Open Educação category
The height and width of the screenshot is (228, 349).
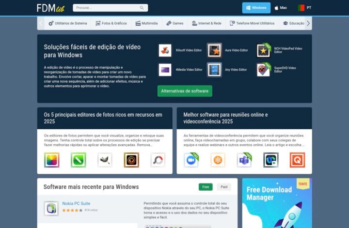(293, 23)
